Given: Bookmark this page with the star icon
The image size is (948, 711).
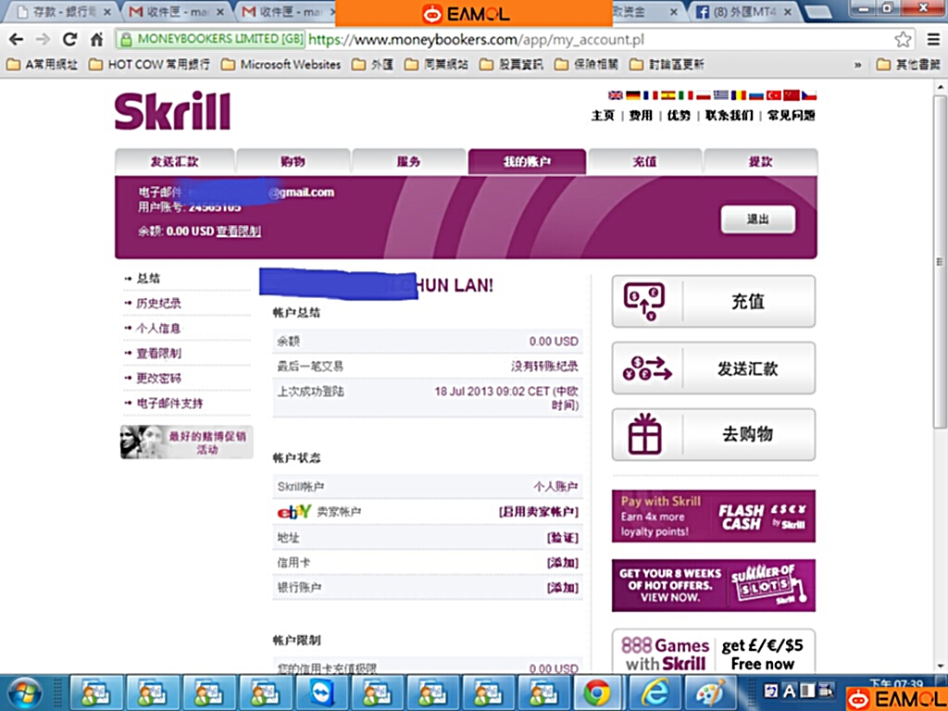Looking at the screenshot, I should (x=903, y=40).
